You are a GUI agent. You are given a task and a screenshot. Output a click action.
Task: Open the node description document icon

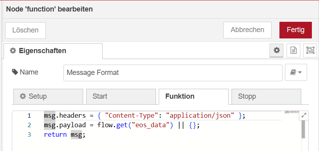293,50
